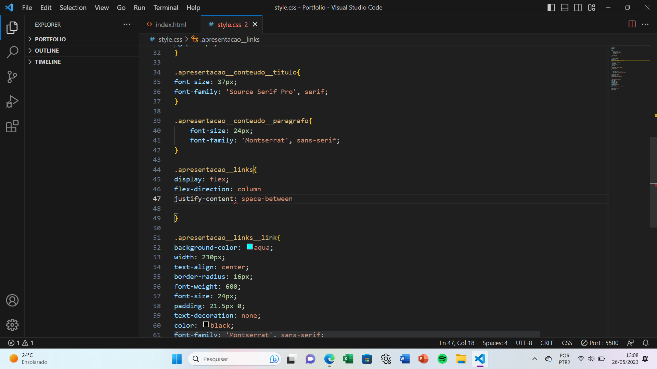
Task: Open Microsoft Edge from the taskbar
Action: coord(329,359)
